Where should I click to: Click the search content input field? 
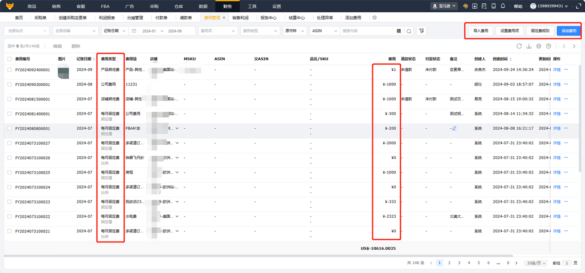368,31
